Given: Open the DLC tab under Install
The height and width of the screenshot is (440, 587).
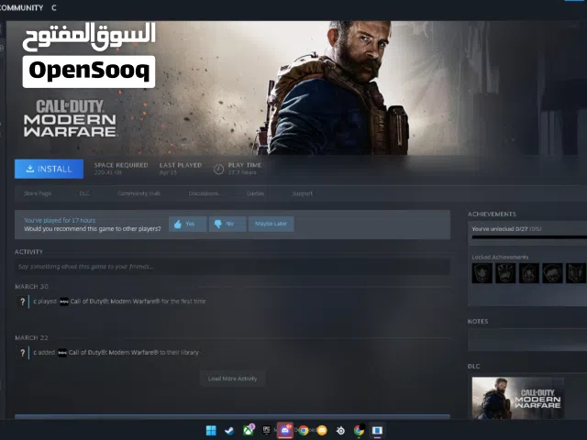Looking at the screenshot, I should click(84, 193).
